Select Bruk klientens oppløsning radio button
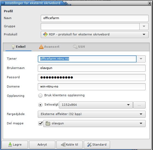Screen dimensions: 153x150 [x=40, y=95]
